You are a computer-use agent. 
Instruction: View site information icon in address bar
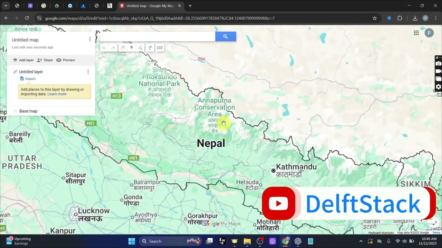(39, 18)
